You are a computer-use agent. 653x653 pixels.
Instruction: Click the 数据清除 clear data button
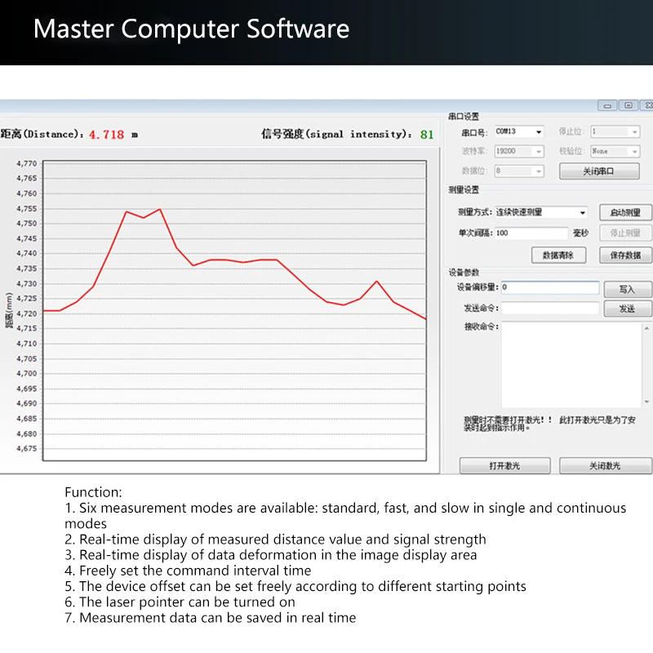click(558, 255)
